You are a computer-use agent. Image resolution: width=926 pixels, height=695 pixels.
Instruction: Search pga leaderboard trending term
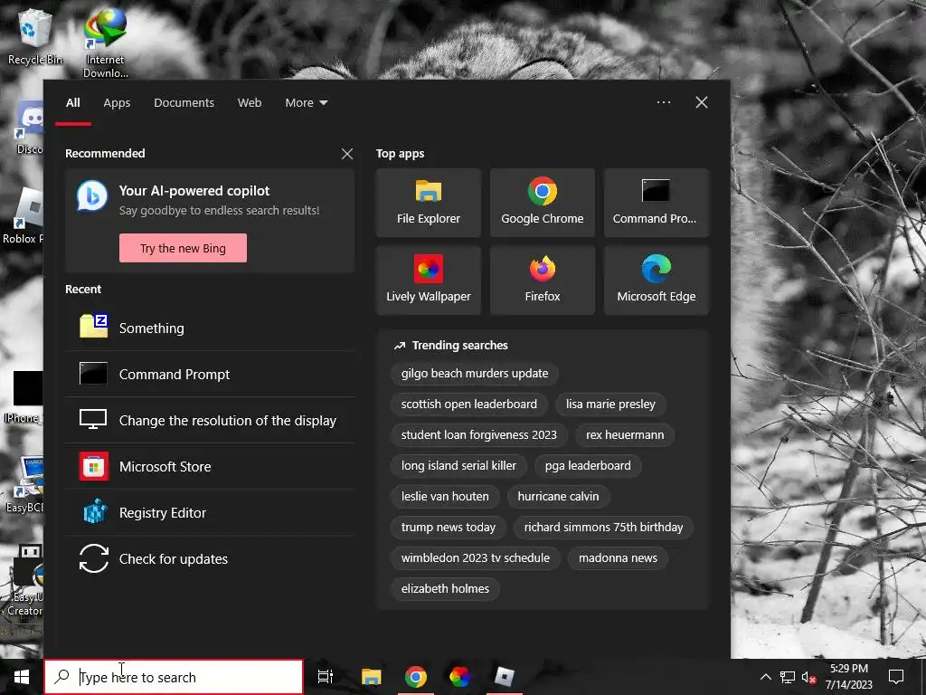coord(588,466)
